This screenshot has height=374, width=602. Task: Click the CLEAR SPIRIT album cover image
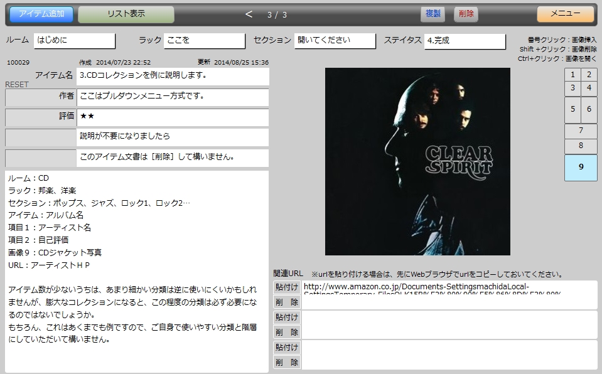pyautogui.click(x=417, y=162)
